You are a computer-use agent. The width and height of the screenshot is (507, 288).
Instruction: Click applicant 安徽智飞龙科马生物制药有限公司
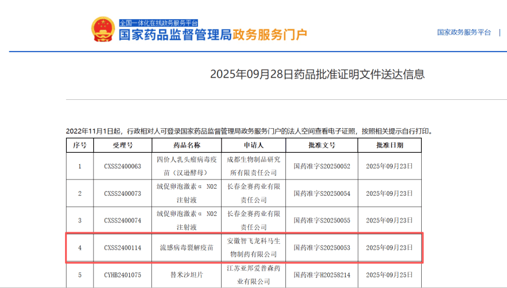point(253,248)
